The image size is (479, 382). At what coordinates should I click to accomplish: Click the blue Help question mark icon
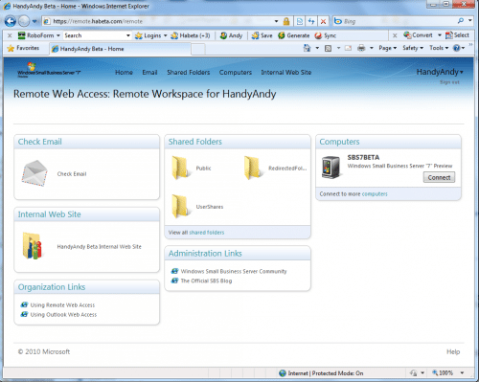point(457,48)
